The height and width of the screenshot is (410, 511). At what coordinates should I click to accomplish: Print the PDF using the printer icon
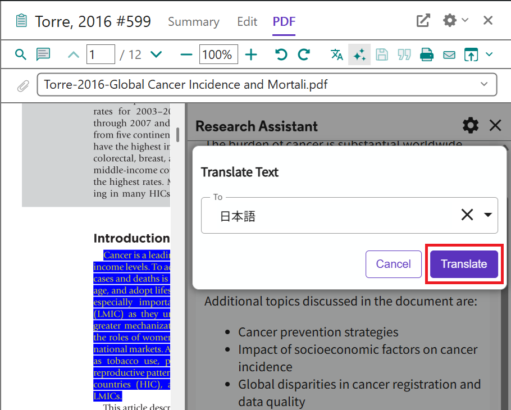(427, 54)
